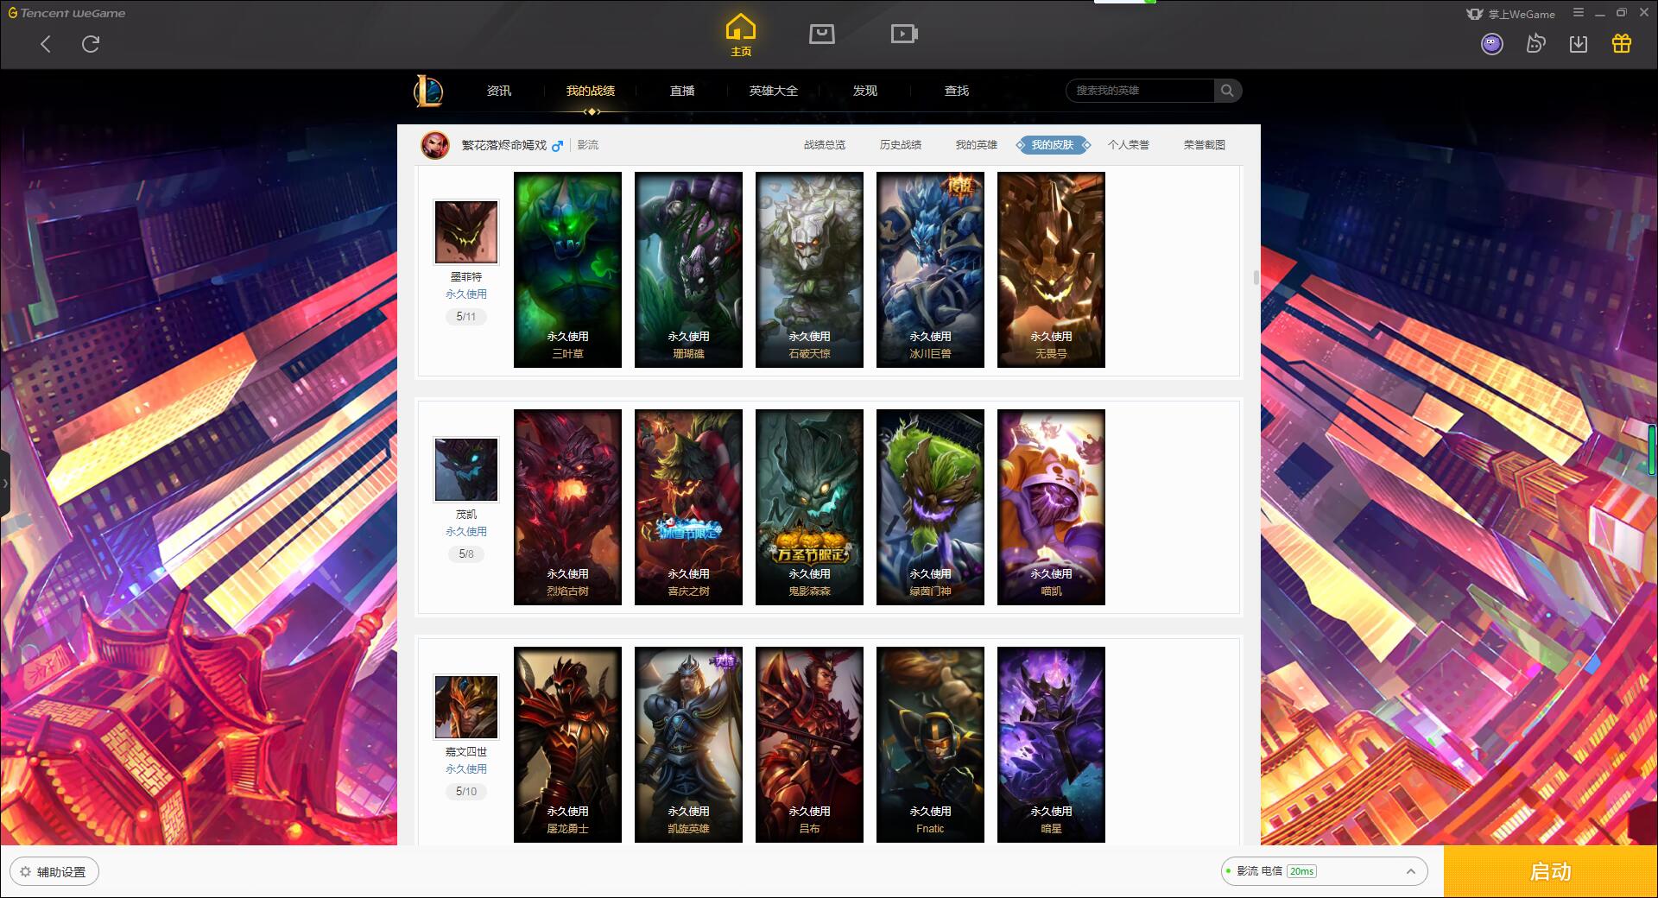The height and width of the screenshot is (898, 1658).
Task: Click the 吕布 skin card
Action: tap(809, 744)
